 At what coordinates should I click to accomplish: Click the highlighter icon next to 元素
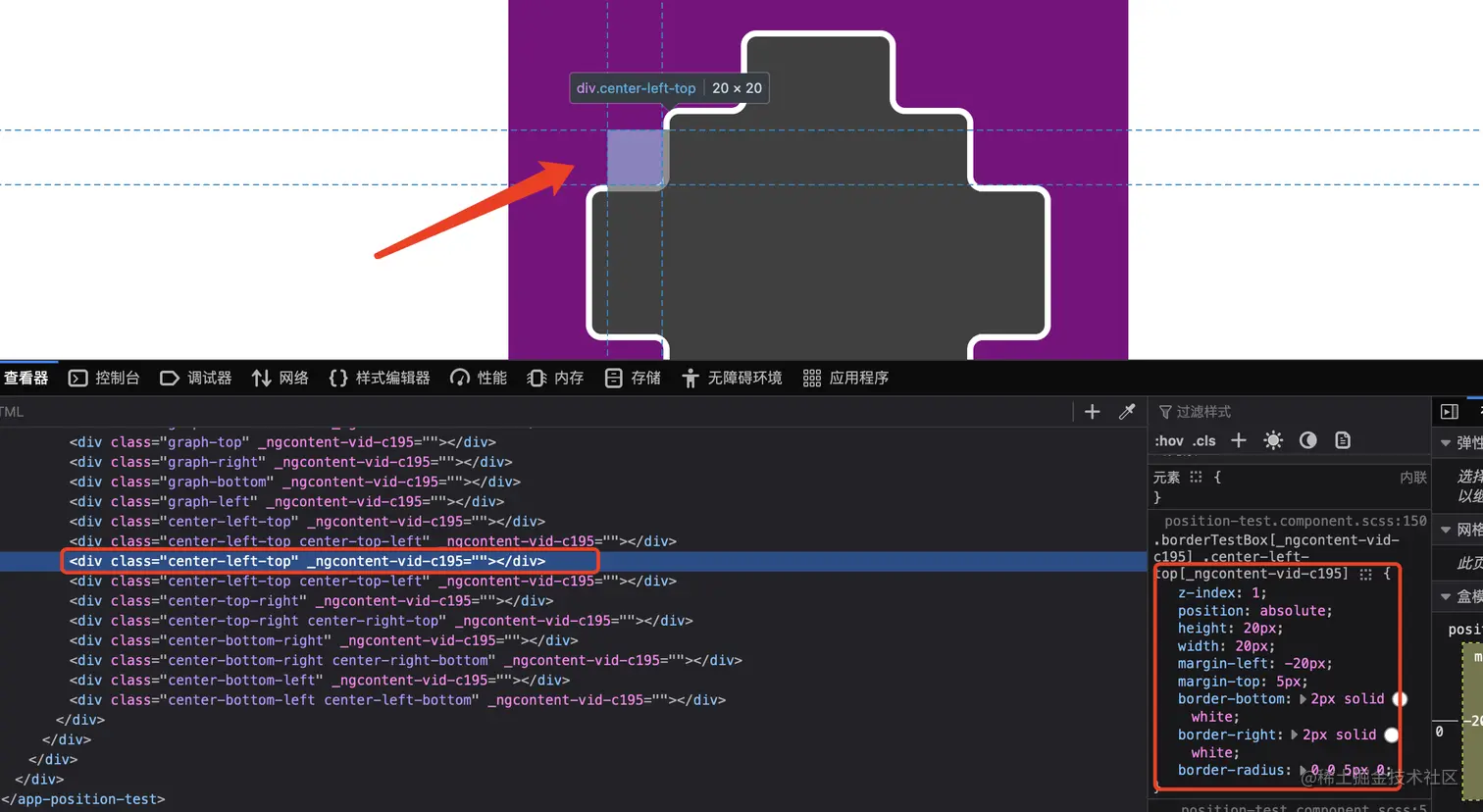click(1196, 478)
